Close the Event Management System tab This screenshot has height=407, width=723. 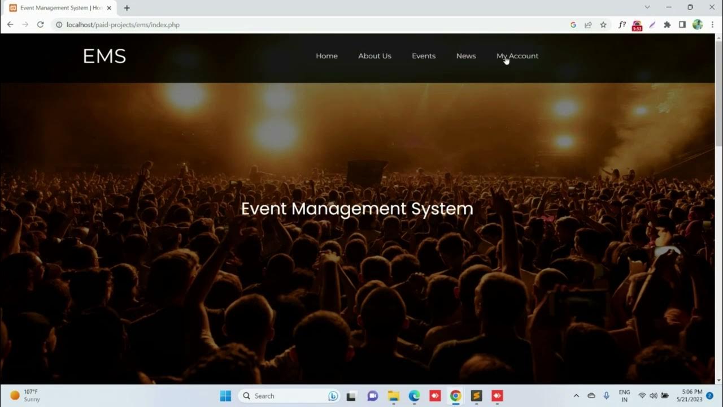(109, 8)
